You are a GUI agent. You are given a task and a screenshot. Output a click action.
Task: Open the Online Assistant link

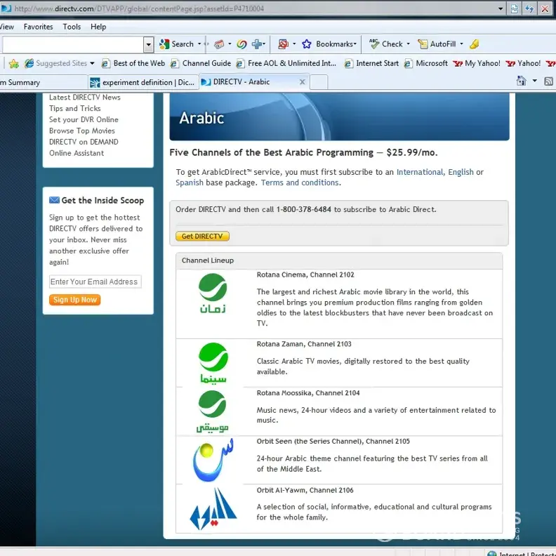tap(77, 153)
